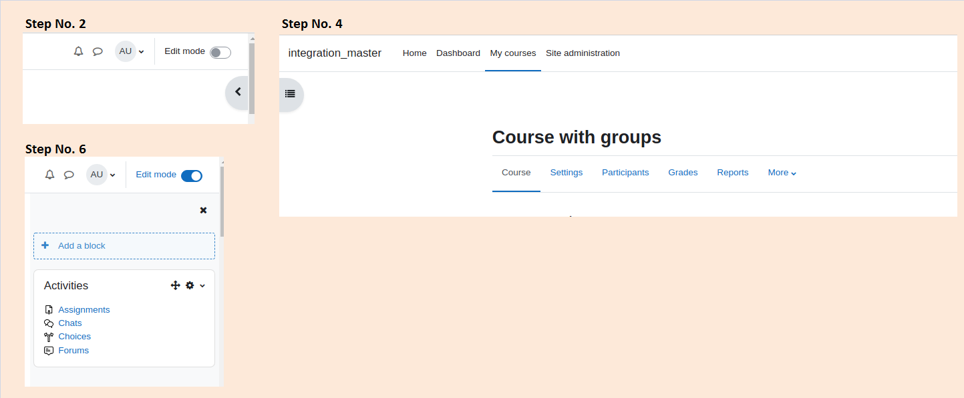The width and height of the screenshot is (964, 398).
Task: Open notifications bell in Step 2 panel
Action: tap(79, 51)
